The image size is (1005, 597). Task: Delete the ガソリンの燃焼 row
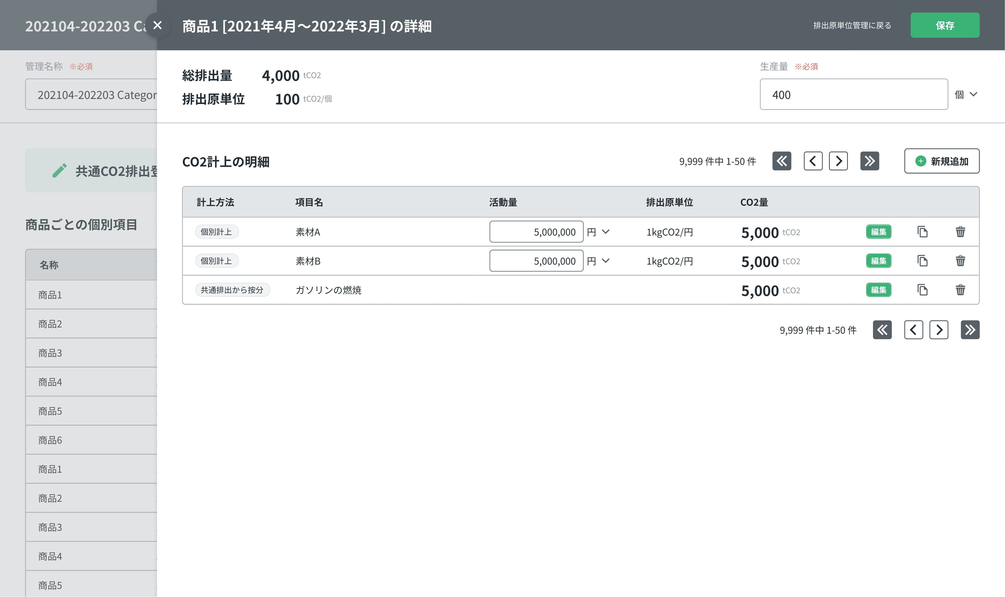point(960,290)
